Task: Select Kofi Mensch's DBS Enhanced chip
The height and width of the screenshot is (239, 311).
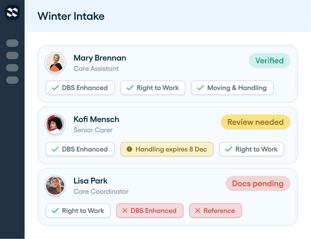Action: (80, 149)
